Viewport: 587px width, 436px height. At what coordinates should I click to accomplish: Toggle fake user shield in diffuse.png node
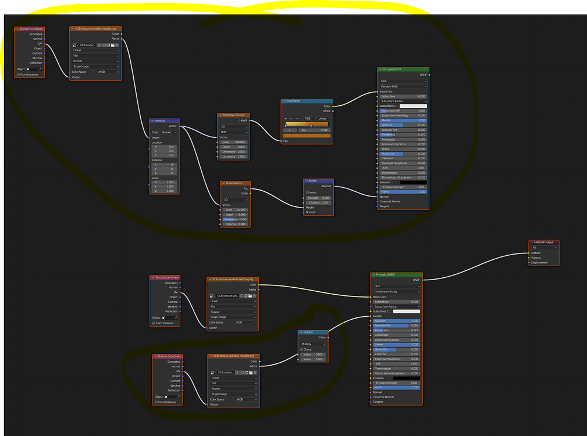tap(241, 296)
